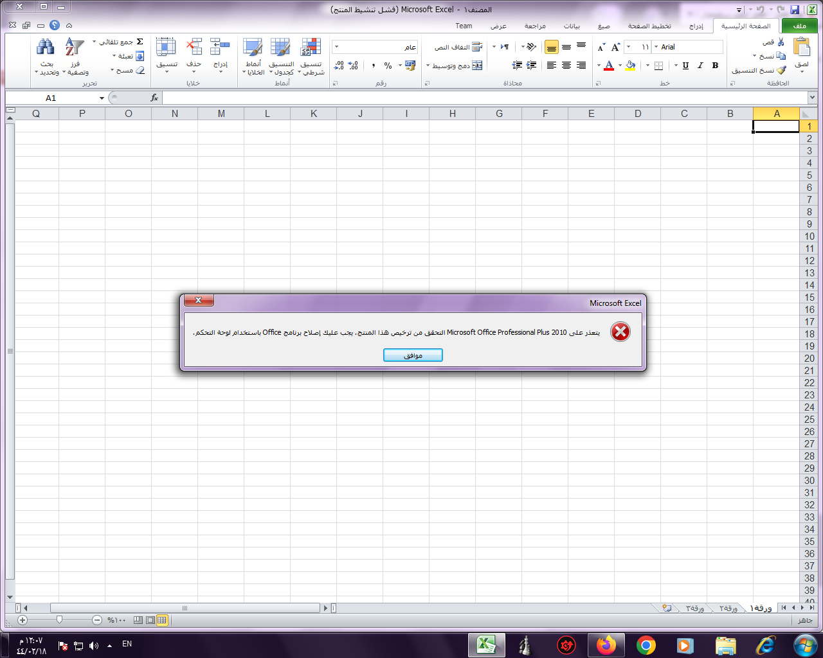The width and height of the screenshot is (823, 658).
Task: Click the Fill Color paint bucket
Action: point(630,66)
